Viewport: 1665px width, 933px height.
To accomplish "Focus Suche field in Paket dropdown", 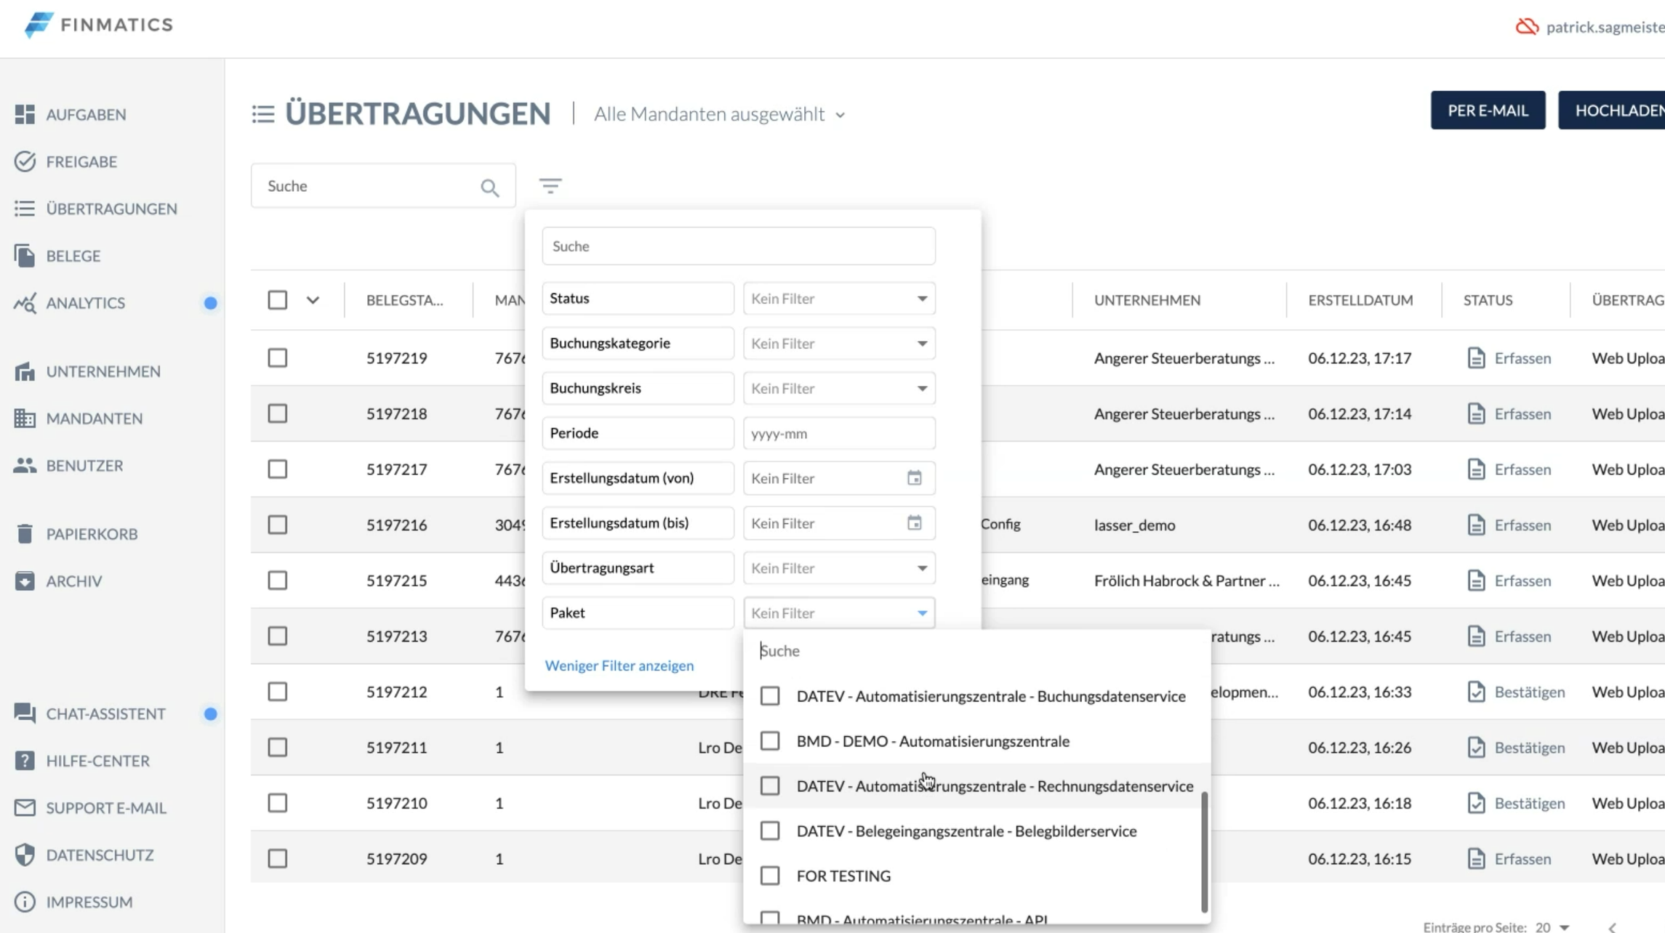I will [x=976, y=651].
